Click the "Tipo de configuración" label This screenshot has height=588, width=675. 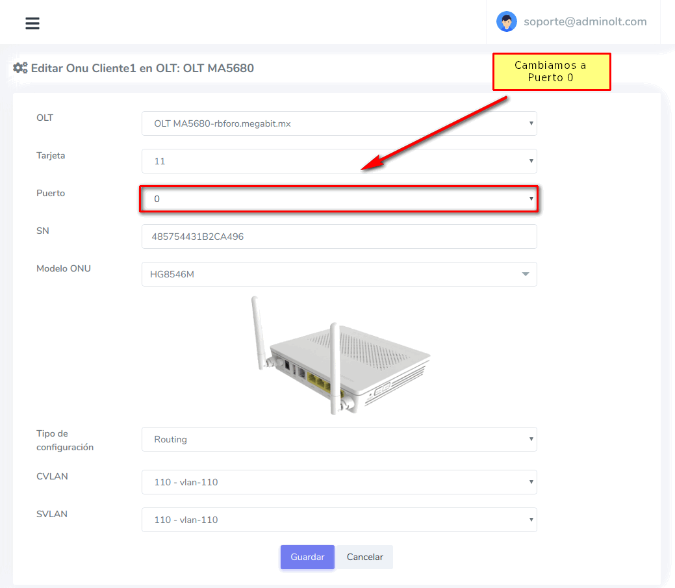(64, 440)
